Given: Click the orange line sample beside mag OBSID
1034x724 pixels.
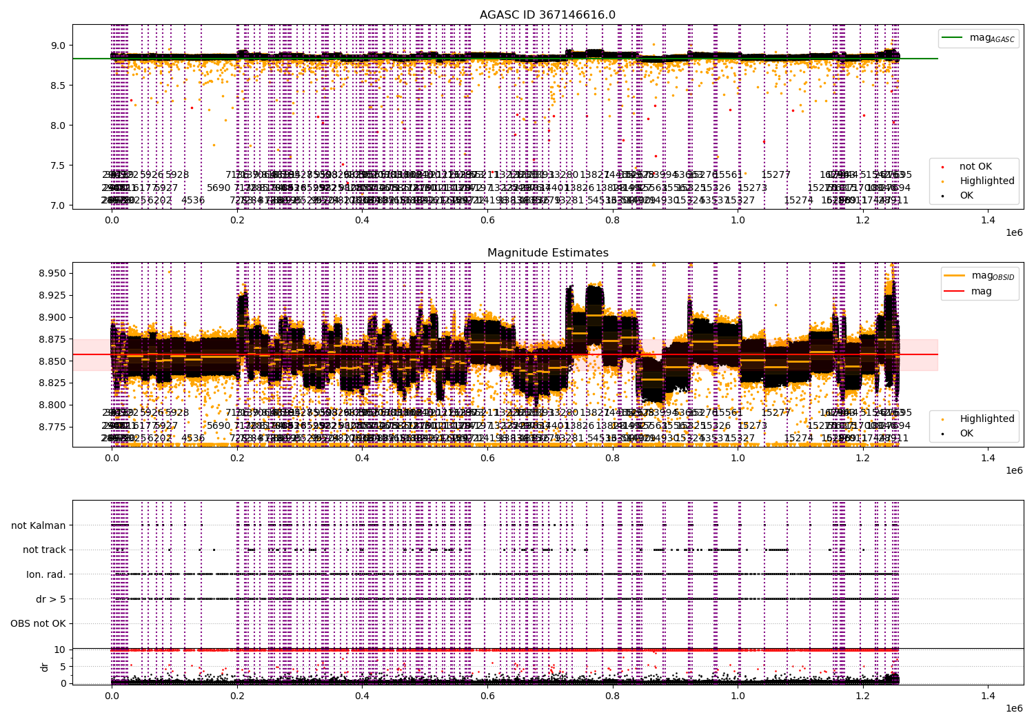Looking at the screenshot, I should click(x=955, y=276).
